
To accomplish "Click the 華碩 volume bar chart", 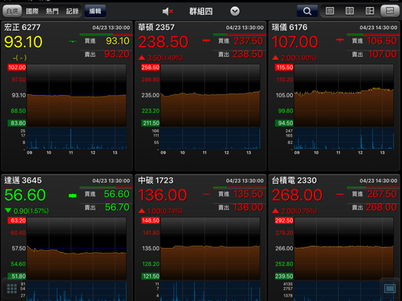I will (210, 139).
